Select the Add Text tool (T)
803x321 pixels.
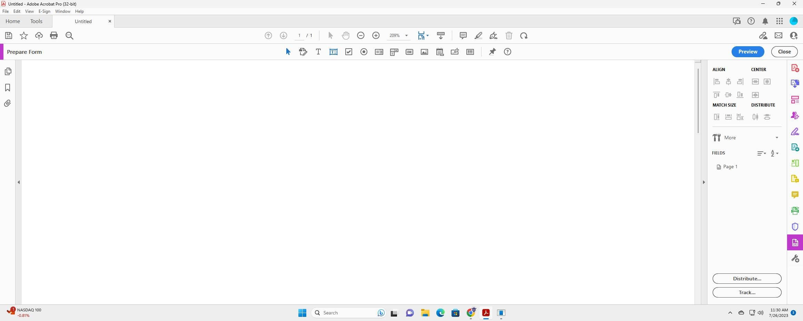[318, 52]
